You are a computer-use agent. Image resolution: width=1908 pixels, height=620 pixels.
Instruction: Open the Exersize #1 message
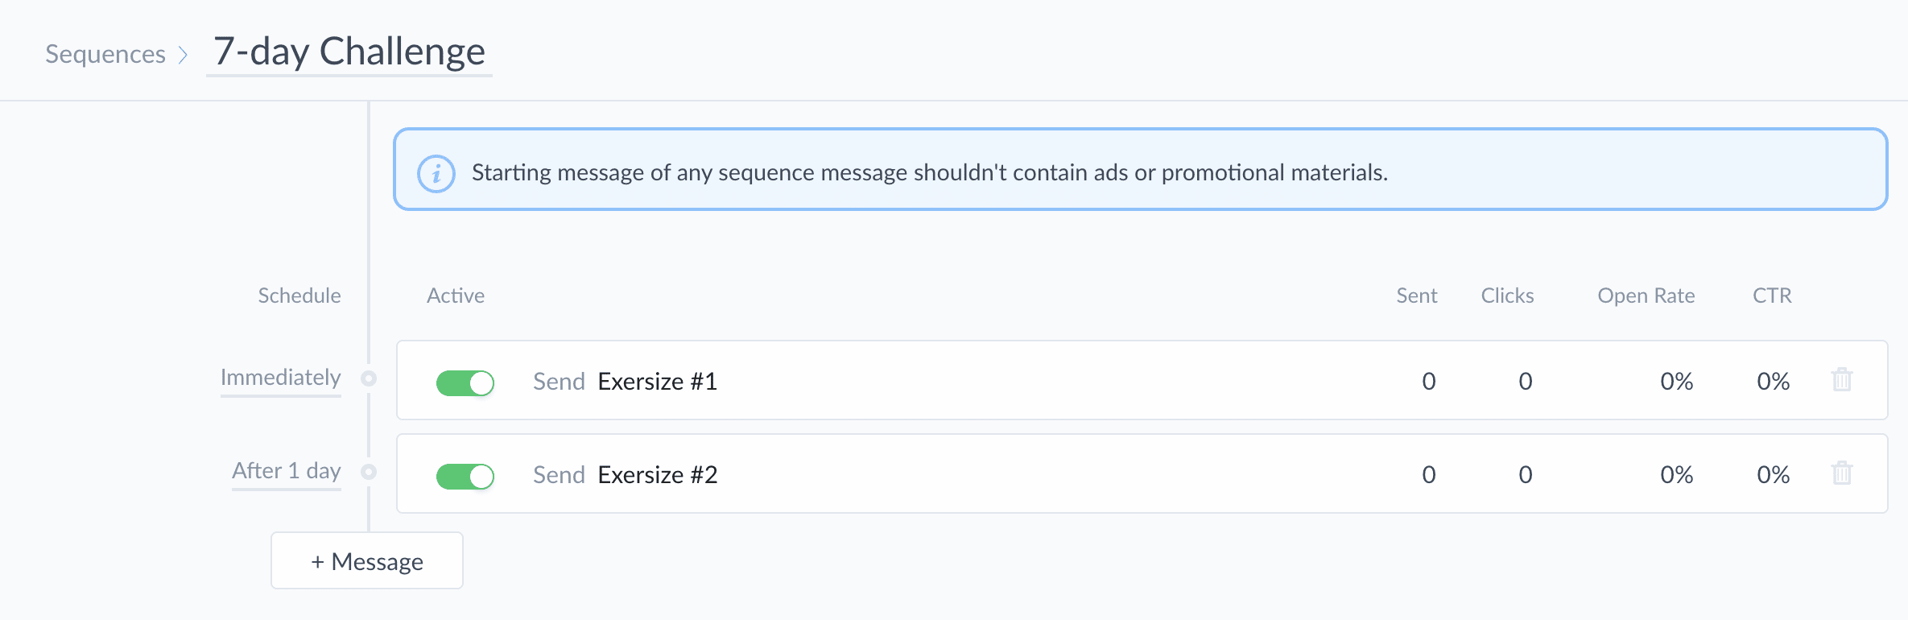[x=658, y=381]
